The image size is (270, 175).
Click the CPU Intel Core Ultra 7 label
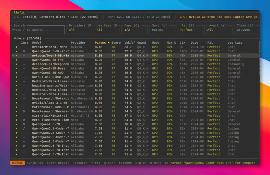[56, 17]
